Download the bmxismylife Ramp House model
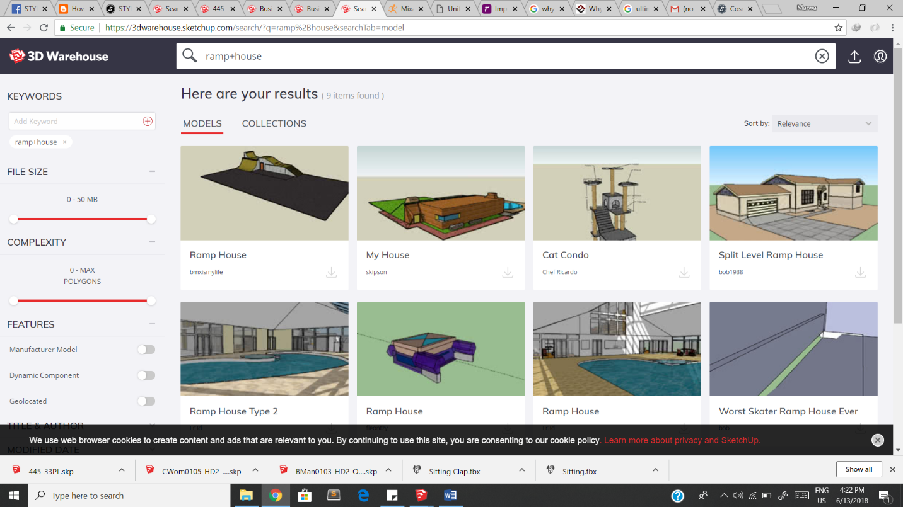The height and width of the screenshot is (507, 903). point(331,272)
